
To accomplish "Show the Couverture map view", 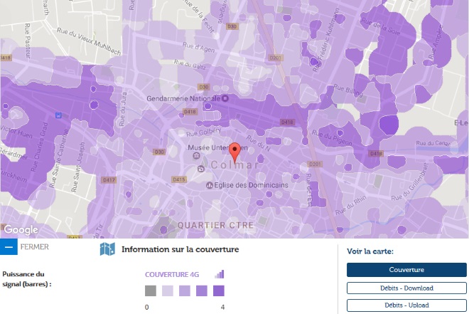I will [x=406, y=270].
